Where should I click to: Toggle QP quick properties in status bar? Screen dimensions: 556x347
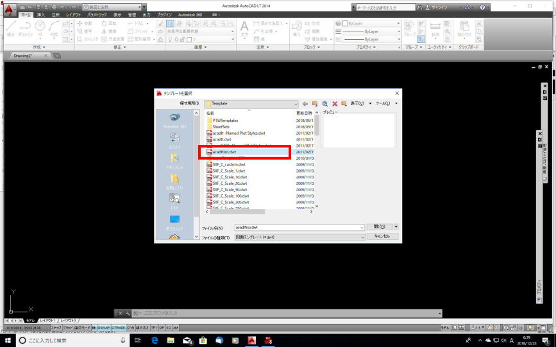coord(162,328)
